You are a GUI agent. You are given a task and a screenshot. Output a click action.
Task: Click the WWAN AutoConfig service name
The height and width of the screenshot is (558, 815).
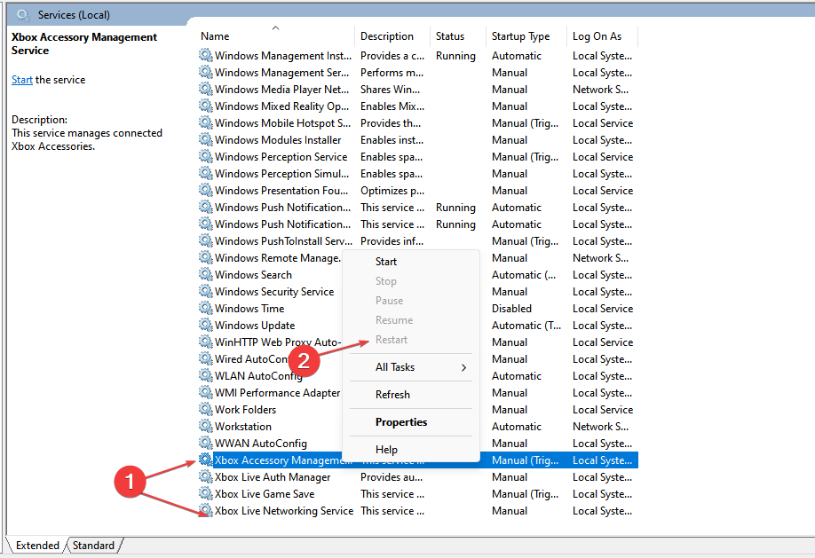261,444
